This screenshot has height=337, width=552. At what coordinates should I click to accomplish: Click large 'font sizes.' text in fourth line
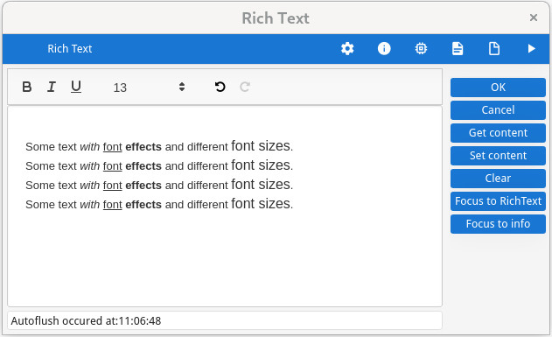pos(262,204)
